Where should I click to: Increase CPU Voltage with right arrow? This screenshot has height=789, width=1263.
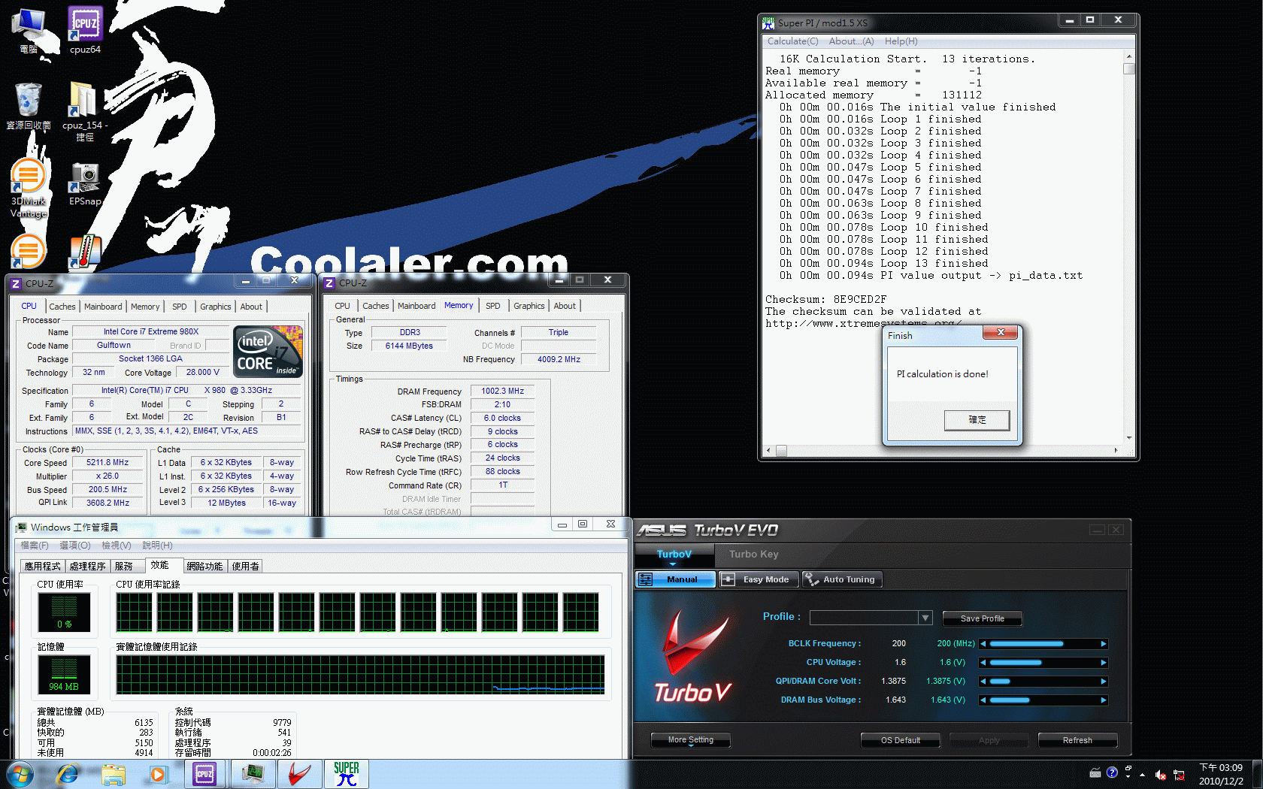1103,663
